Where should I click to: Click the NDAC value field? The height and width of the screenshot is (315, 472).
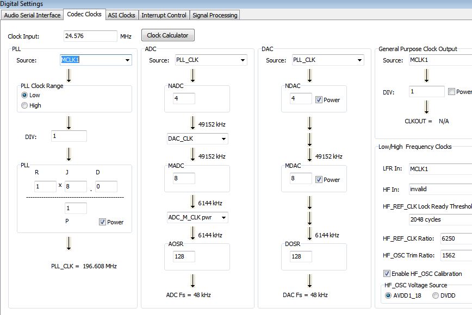pyautogui.click(x=301, y=98)
